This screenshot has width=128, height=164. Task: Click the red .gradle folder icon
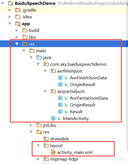18,10
